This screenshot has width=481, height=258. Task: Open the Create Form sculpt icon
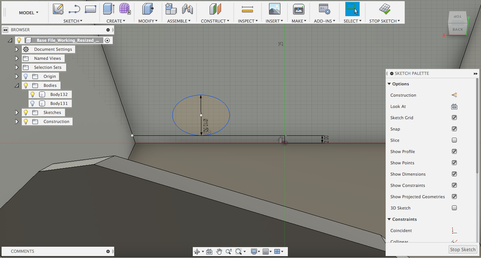(x=125, y=9)
